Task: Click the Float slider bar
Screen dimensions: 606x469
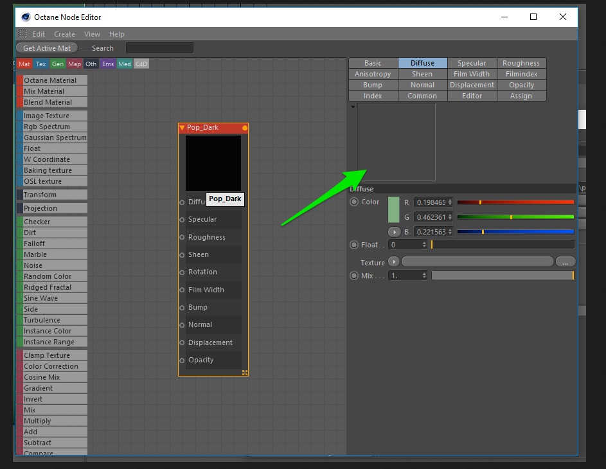Action: pos(503,245)
